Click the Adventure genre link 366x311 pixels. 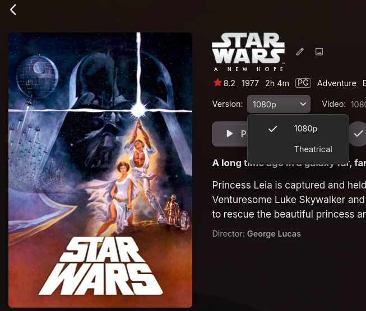click(x=336, y=83)
